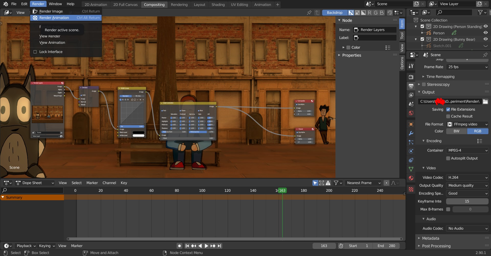
Task: Open the Container MPEG-4 dropdown
Action: coord(467,150)
